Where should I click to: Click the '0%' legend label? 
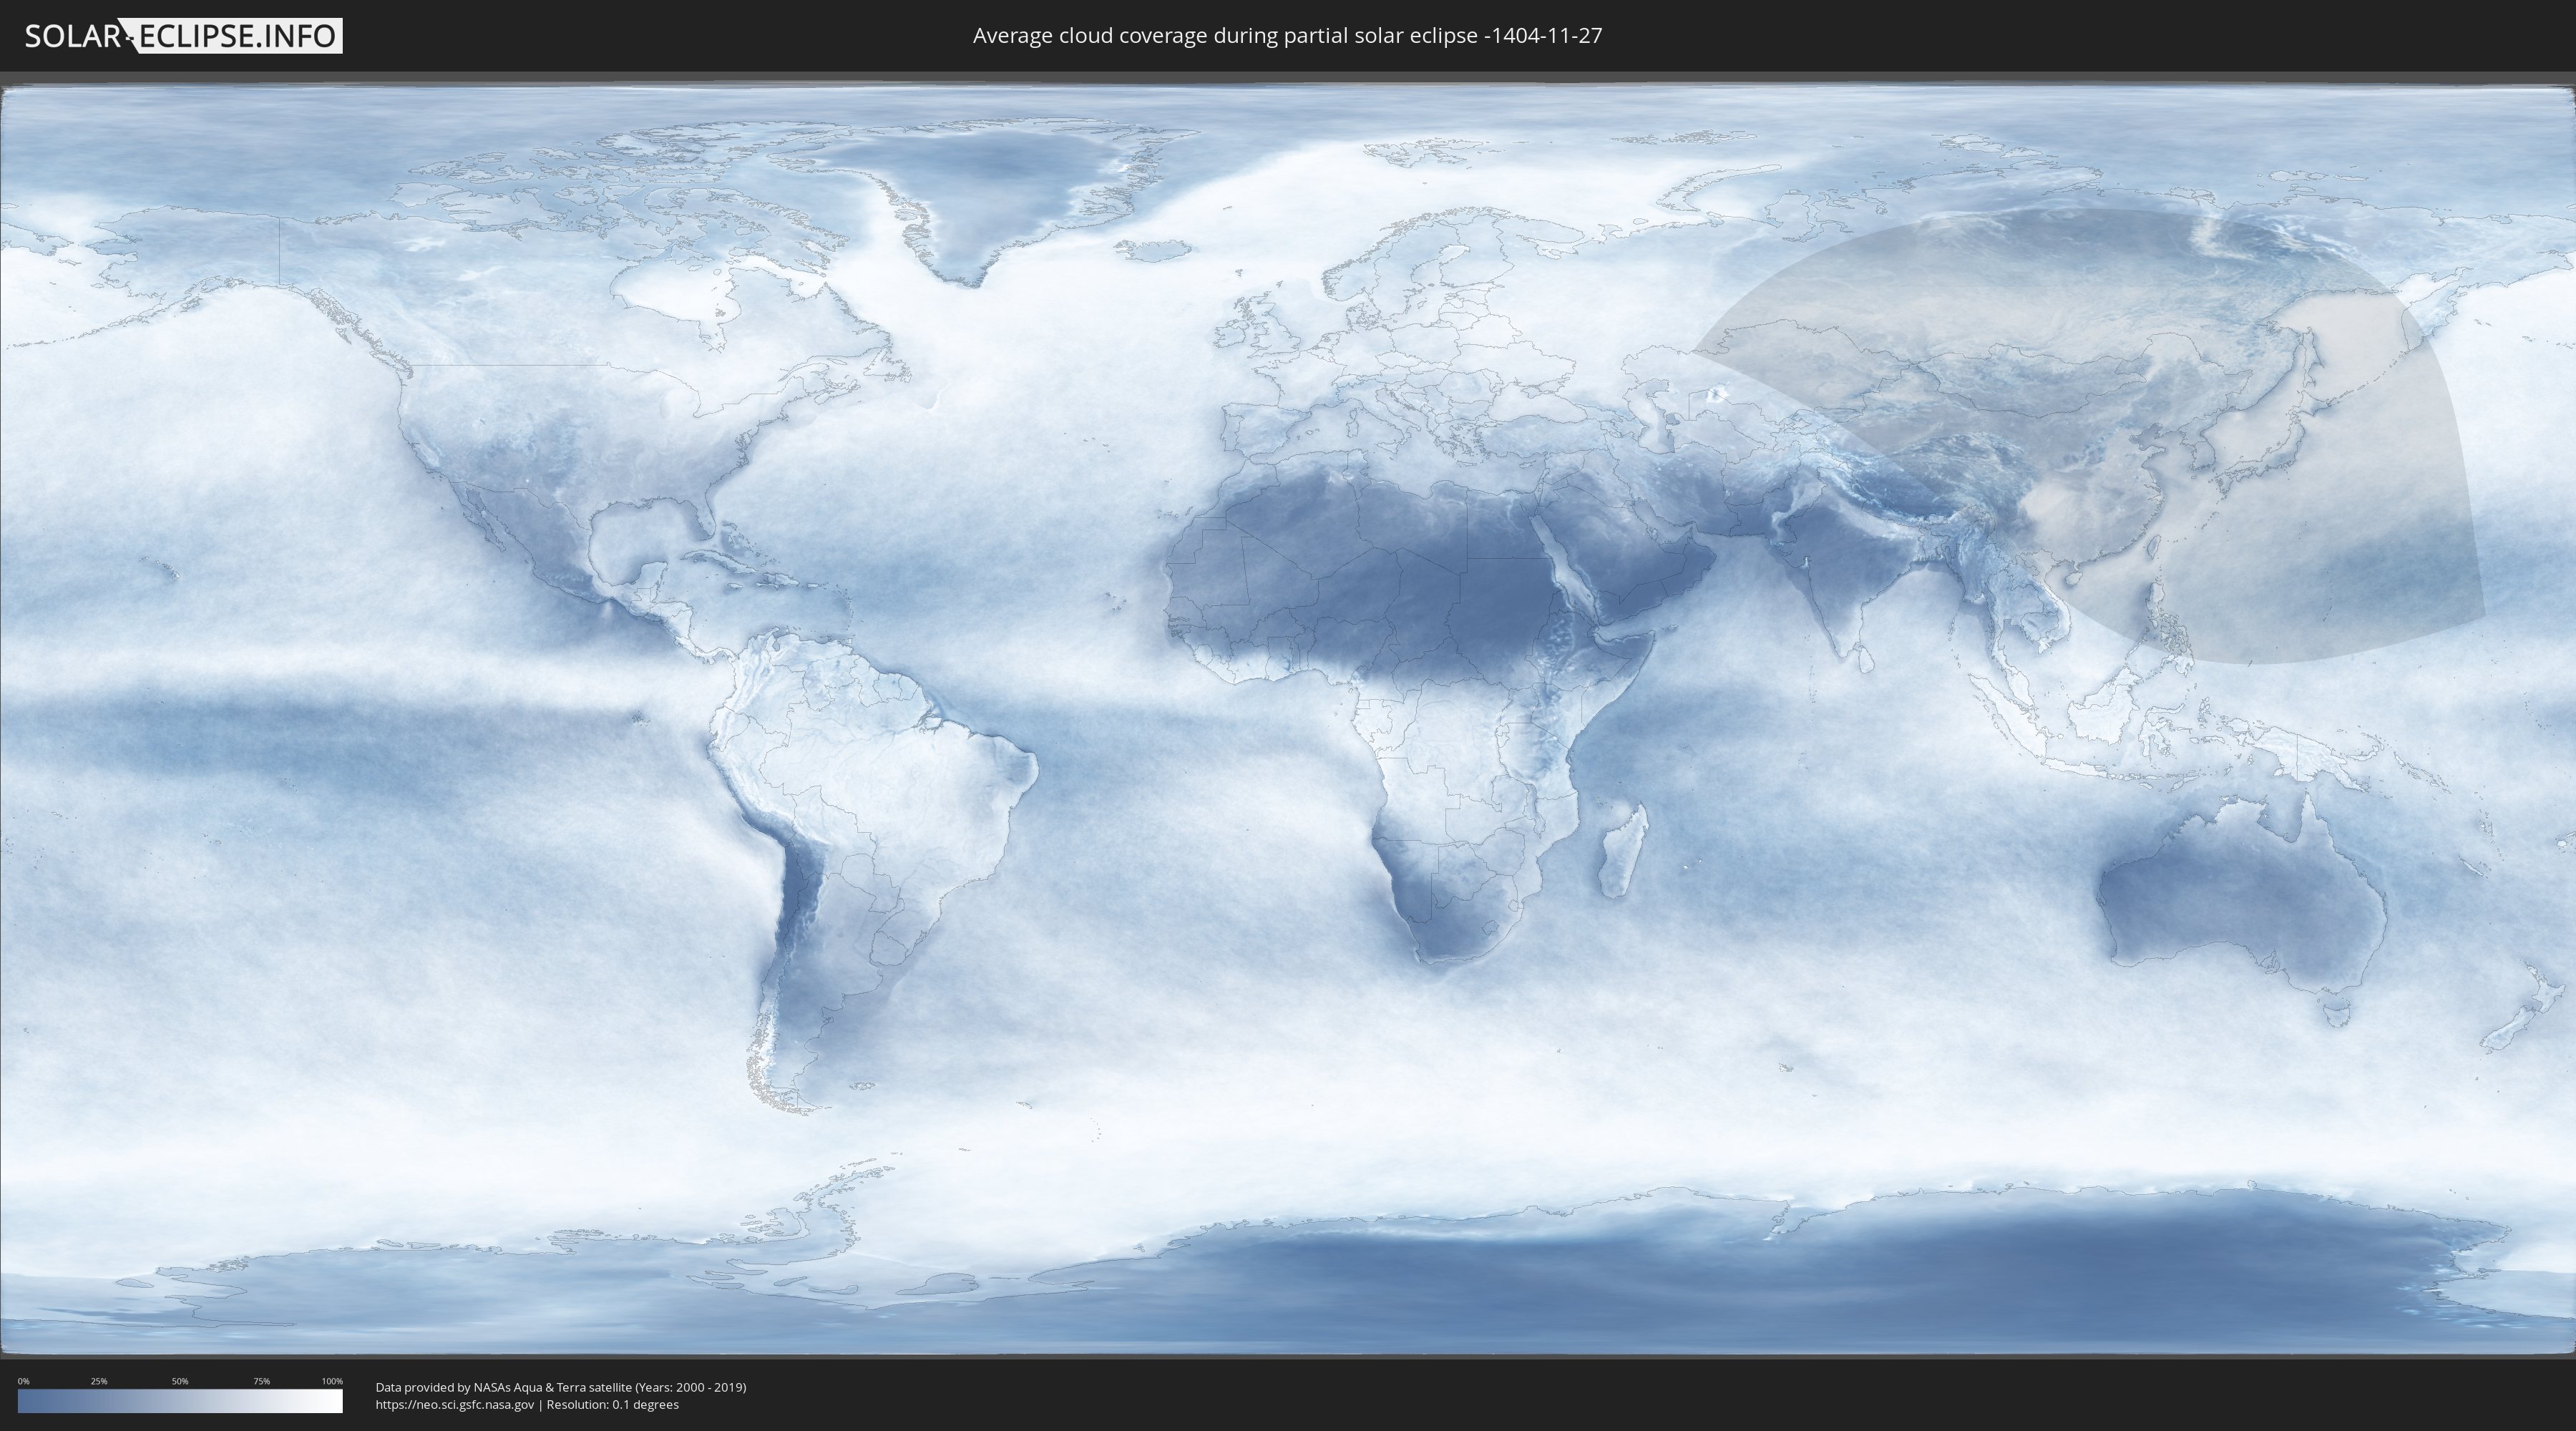click(23, 1381)
